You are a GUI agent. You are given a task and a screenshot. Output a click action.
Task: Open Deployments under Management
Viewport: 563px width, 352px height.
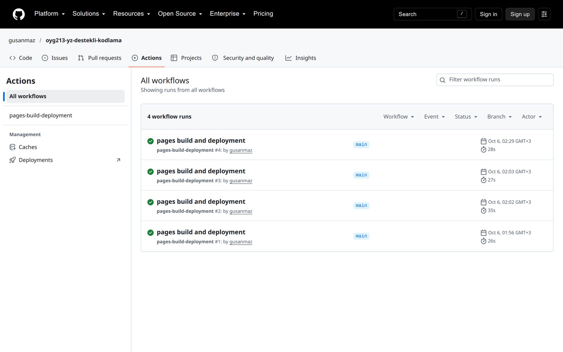tap(65, 160)
